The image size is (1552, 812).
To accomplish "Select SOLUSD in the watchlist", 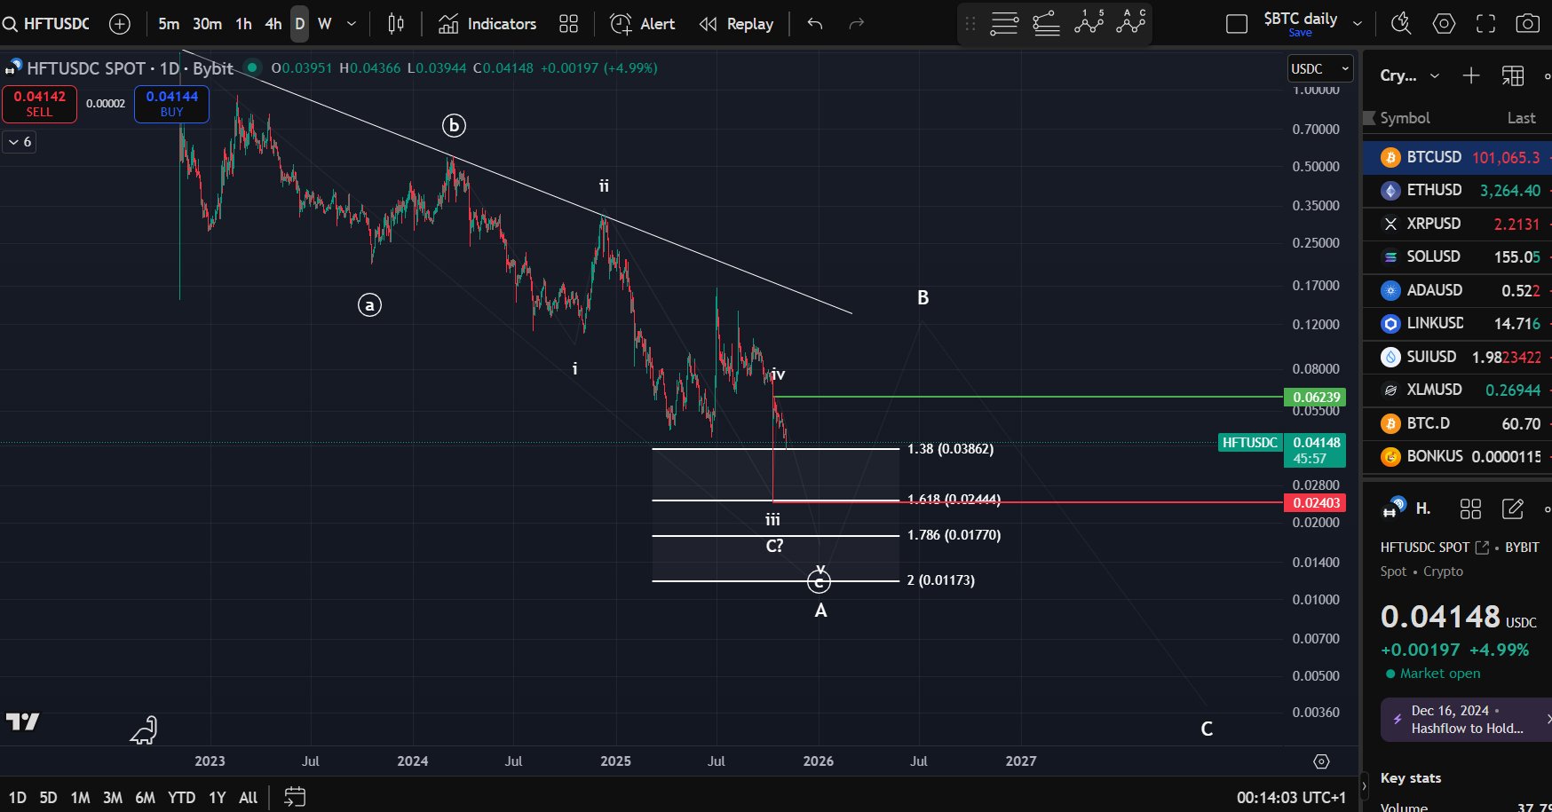I will pyautogui.click(x=1458, y=256).
